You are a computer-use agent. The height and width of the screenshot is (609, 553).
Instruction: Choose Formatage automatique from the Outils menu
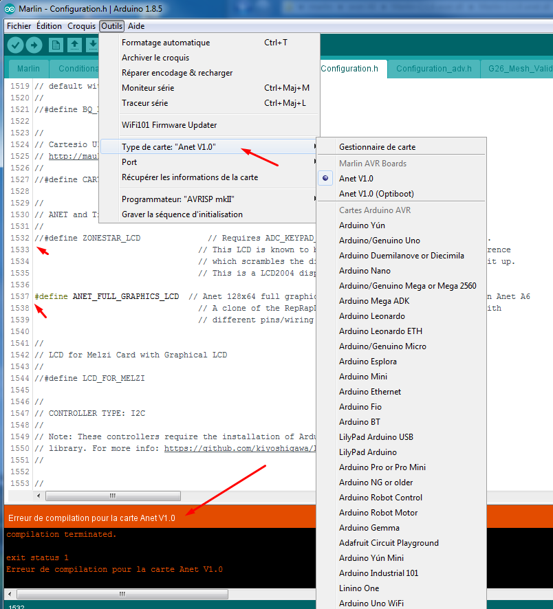[x=210, y=43]
